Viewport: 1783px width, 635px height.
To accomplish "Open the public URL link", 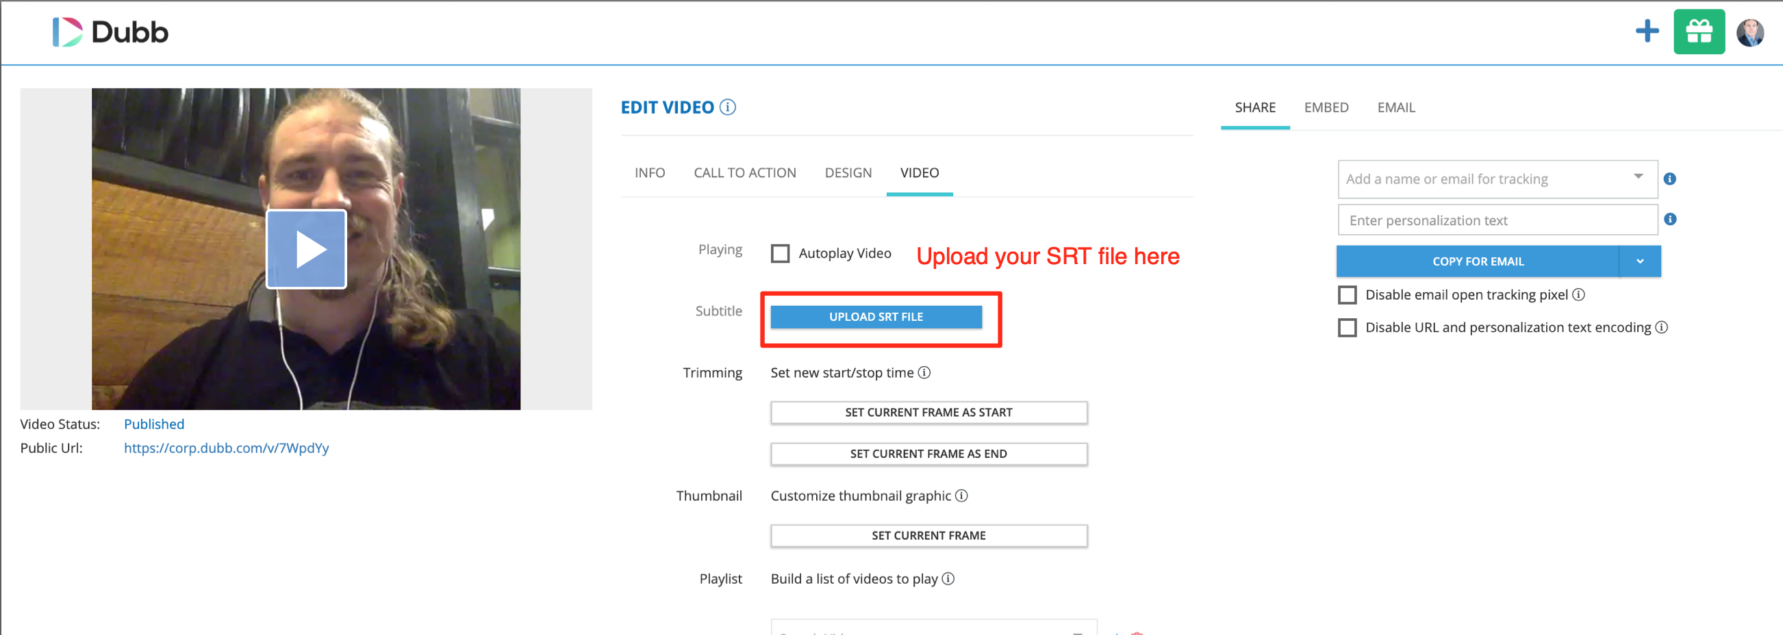I will point(227,448).
